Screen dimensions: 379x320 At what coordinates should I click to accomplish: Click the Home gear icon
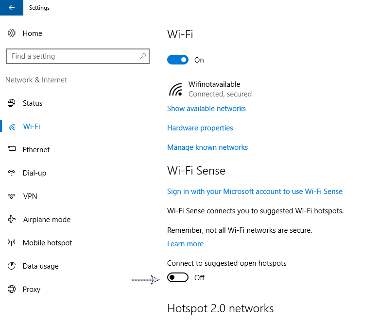(12, 33)
